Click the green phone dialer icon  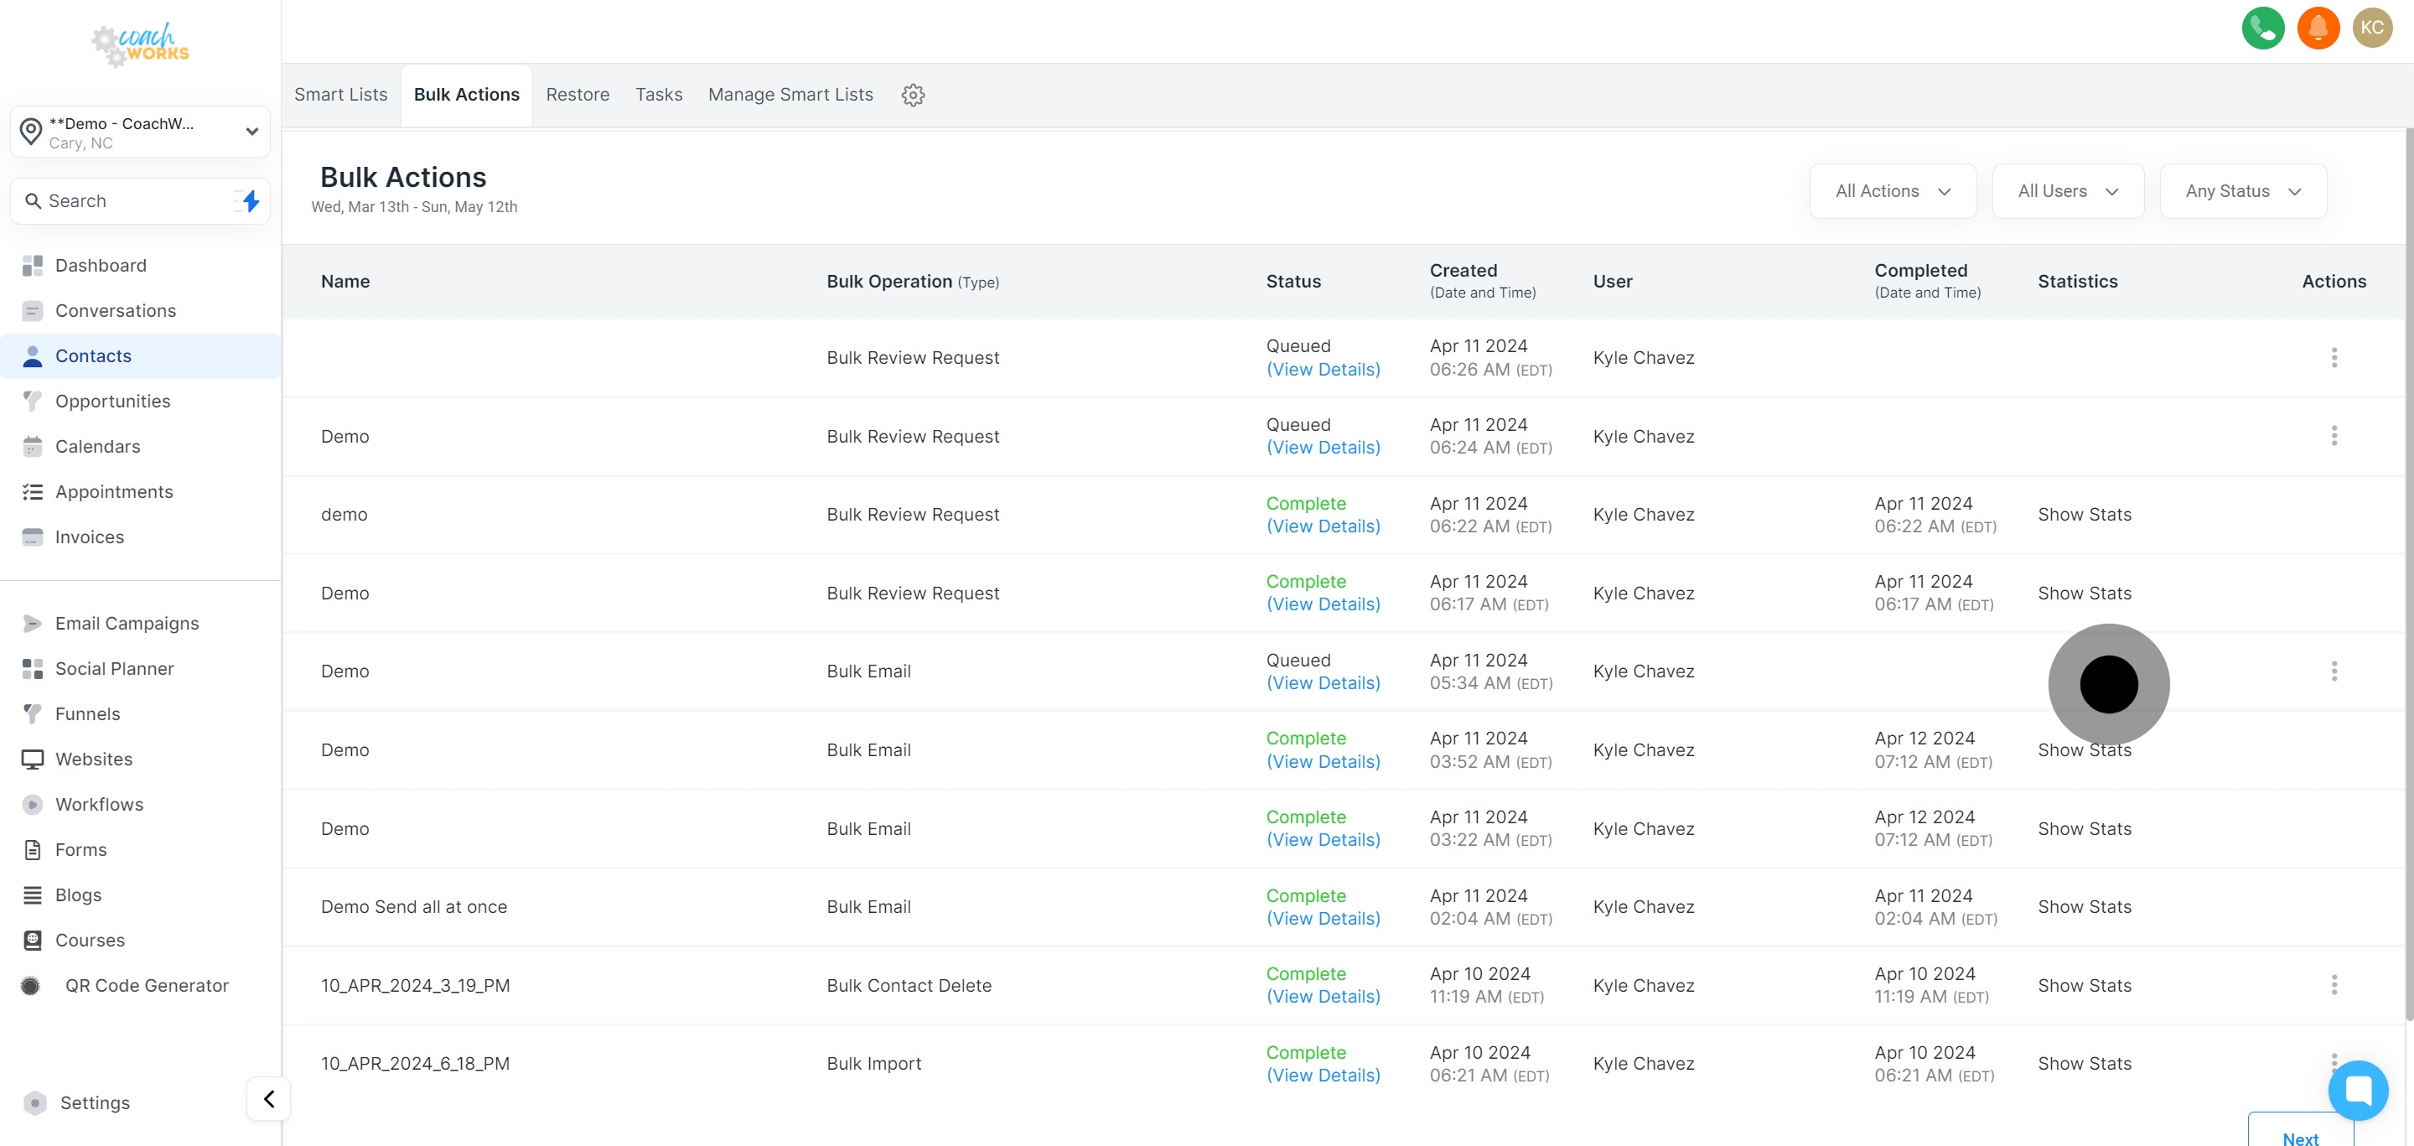click(x=2262, y=29)
